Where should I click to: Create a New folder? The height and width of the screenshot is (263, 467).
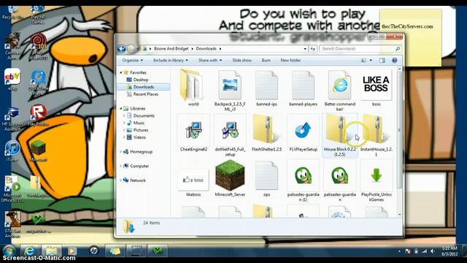pos(290,60)
